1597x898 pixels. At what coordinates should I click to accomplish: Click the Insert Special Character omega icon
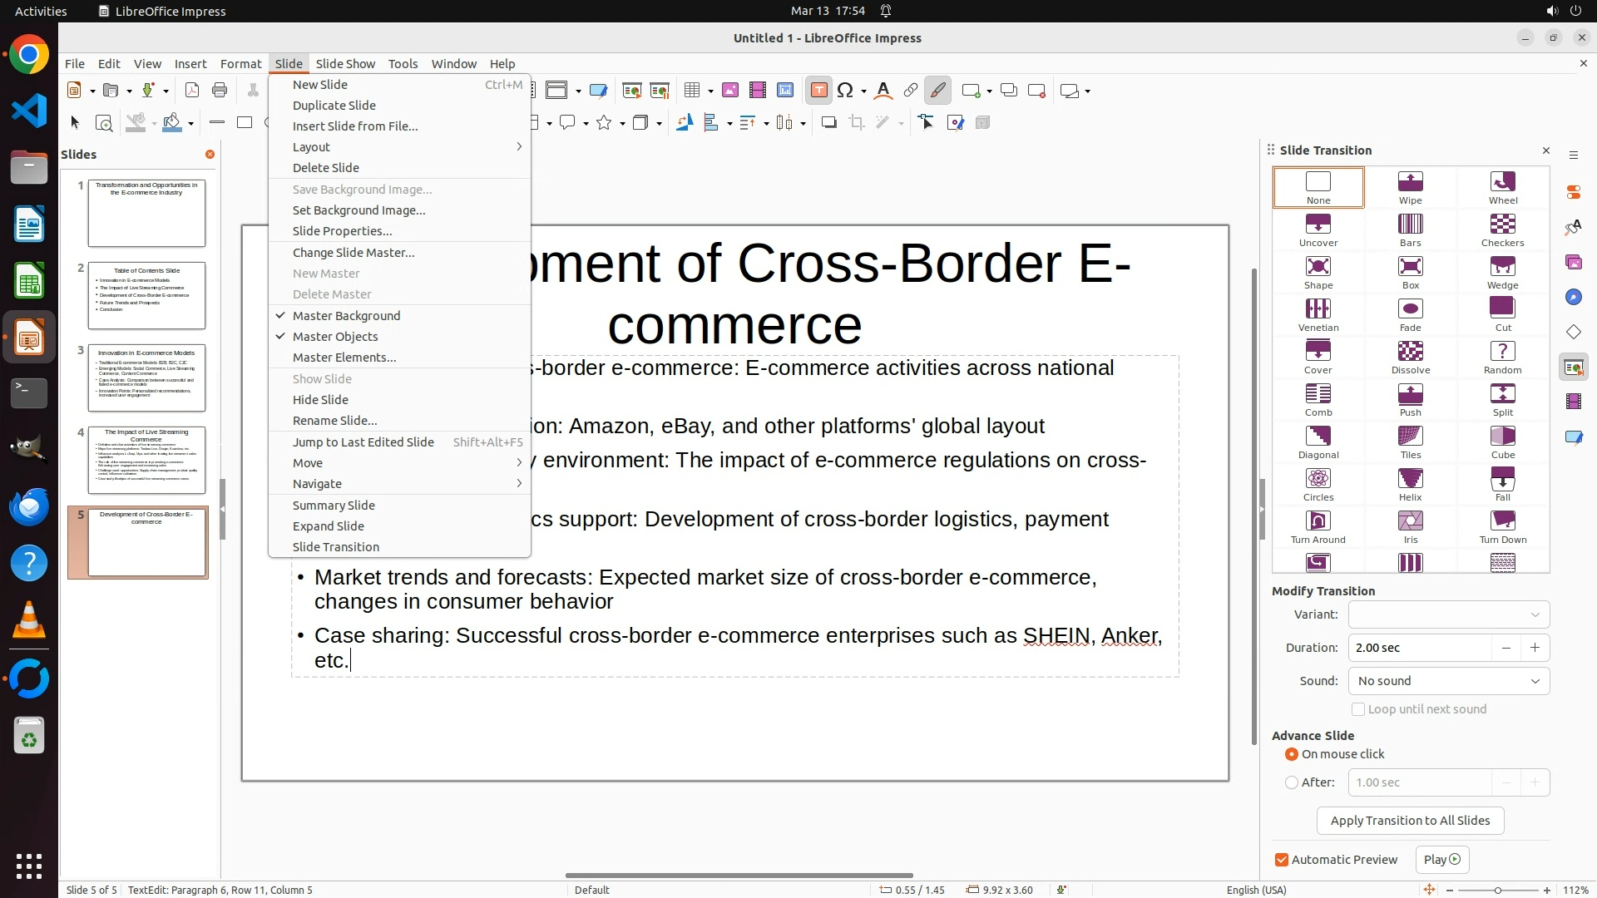pyautogui.click(x=845, y=91)
